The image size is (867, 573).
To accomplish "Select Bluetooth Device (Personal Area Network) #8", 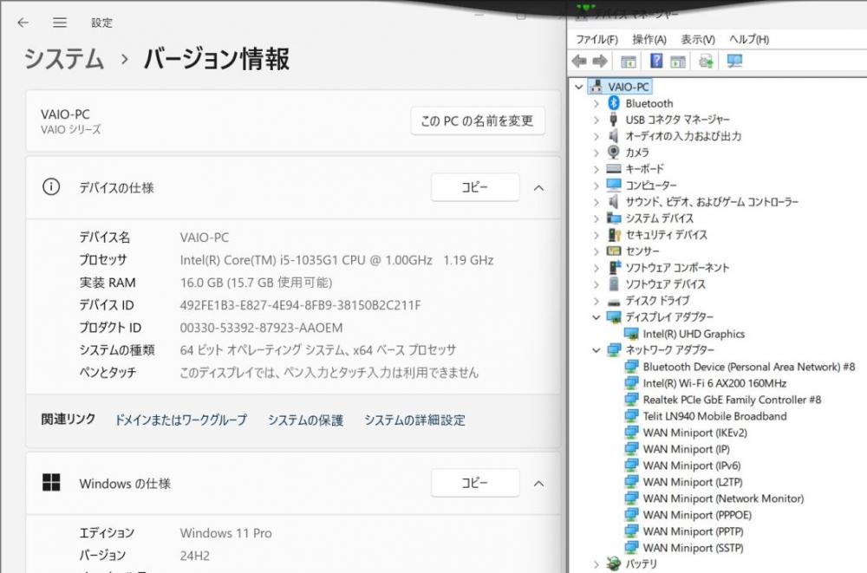I will tap(749, 367).
